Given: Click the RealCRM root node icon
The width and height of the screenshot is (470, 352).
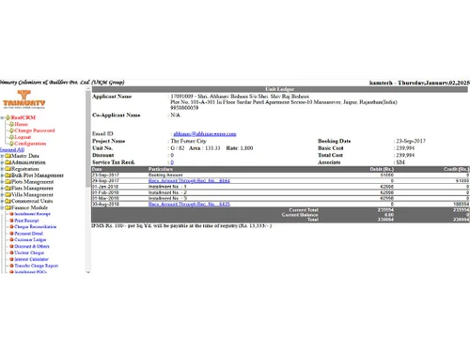Looking at the screenshot, I should [8, 117].
